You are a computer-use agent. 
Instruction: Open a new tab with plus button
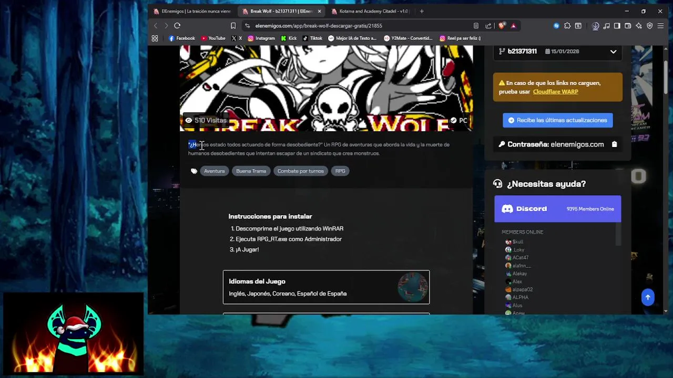pos(421,11)
